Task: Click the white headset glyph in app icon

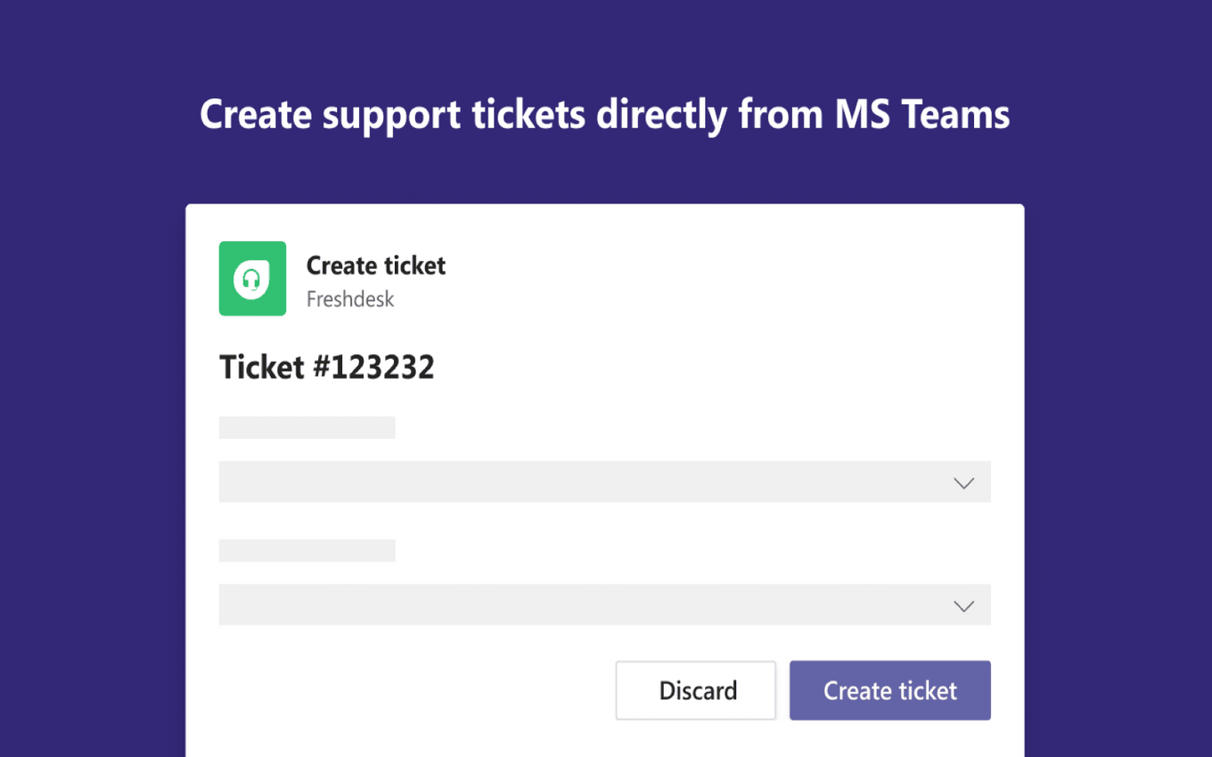Action: 252,280
